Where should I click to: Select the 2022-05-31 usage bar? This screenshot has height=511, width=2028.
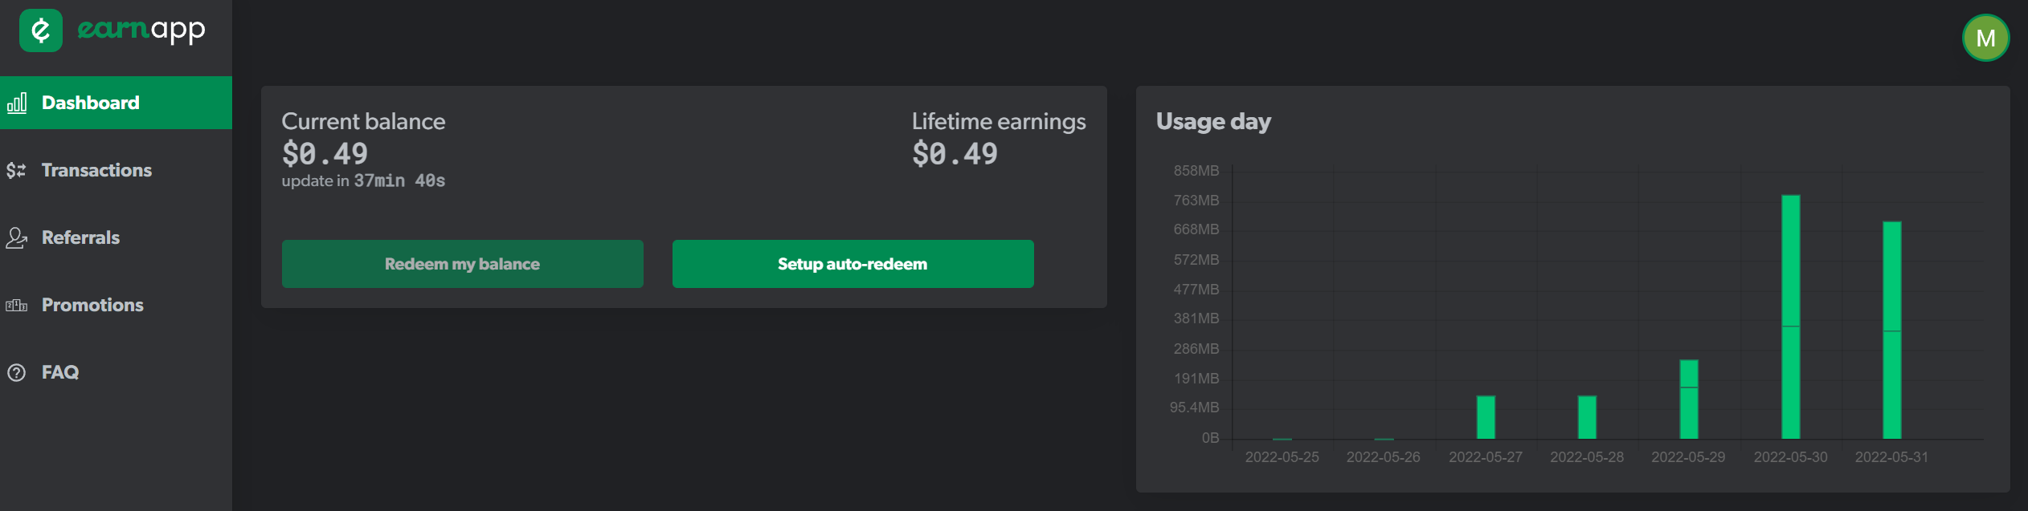1891,330
